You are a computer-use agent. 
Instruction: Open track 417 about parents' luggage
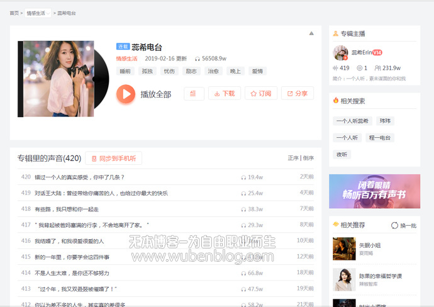coord(92,225)
